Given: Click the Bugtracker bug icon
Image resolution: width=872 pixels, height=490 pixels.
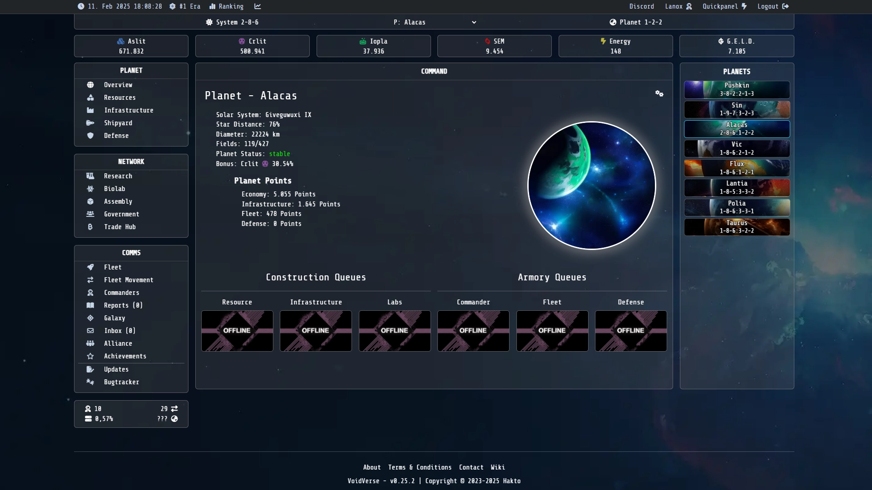Looking at the screenshot, I should click(x=90, y=382).
